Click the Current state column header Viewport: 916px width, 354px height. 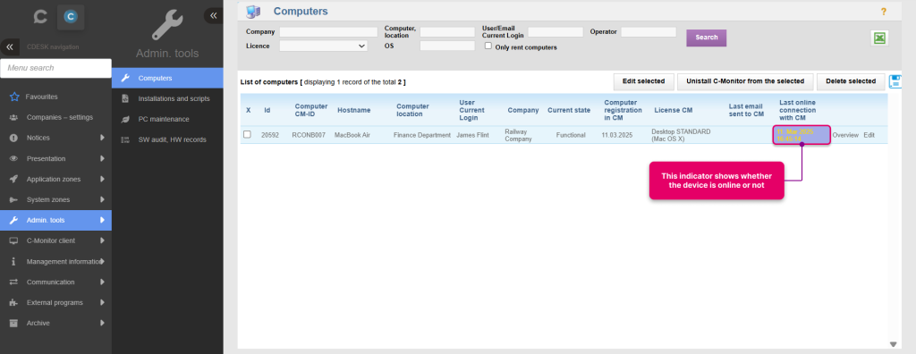coord(570,110)
